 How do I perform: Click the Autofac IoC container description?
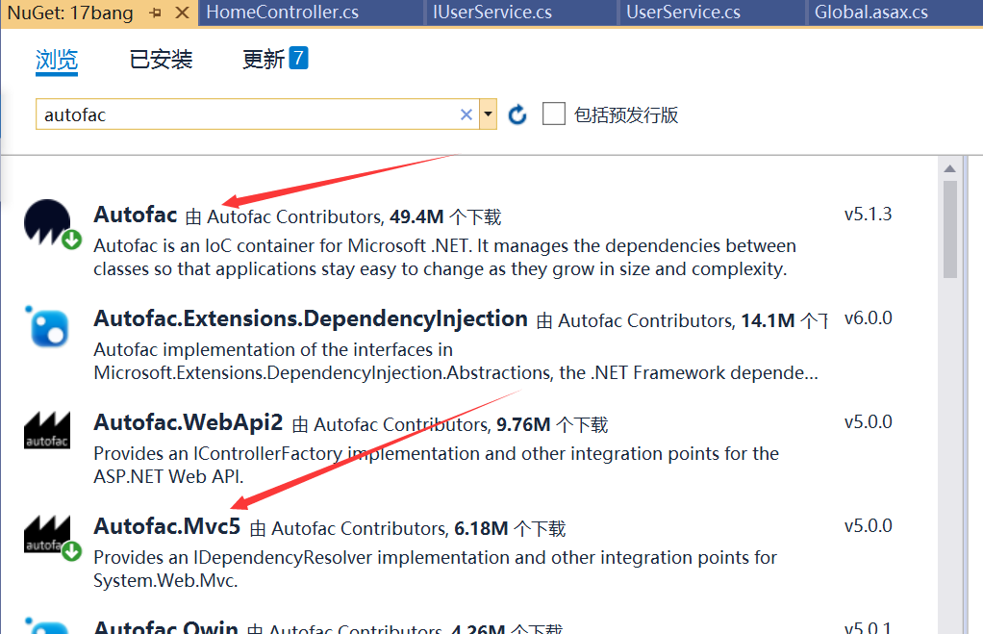444,257
